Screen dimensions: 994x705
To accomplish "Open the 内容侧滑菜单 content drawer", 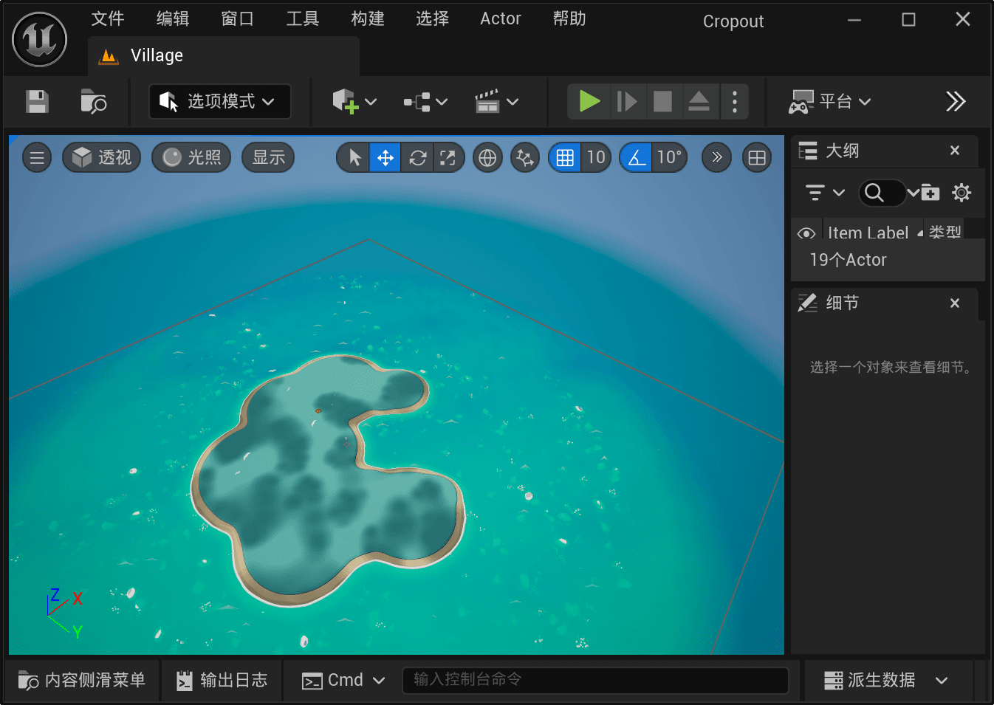I will coord(81,680).
